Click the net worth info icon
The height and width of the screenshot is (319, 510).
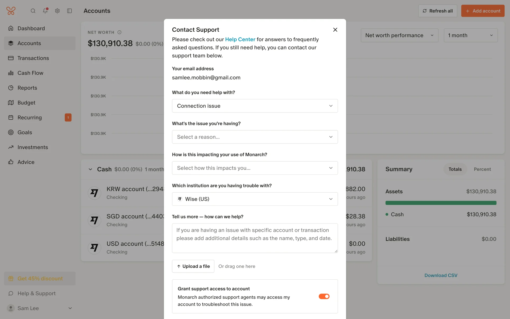tap(120, 32)
